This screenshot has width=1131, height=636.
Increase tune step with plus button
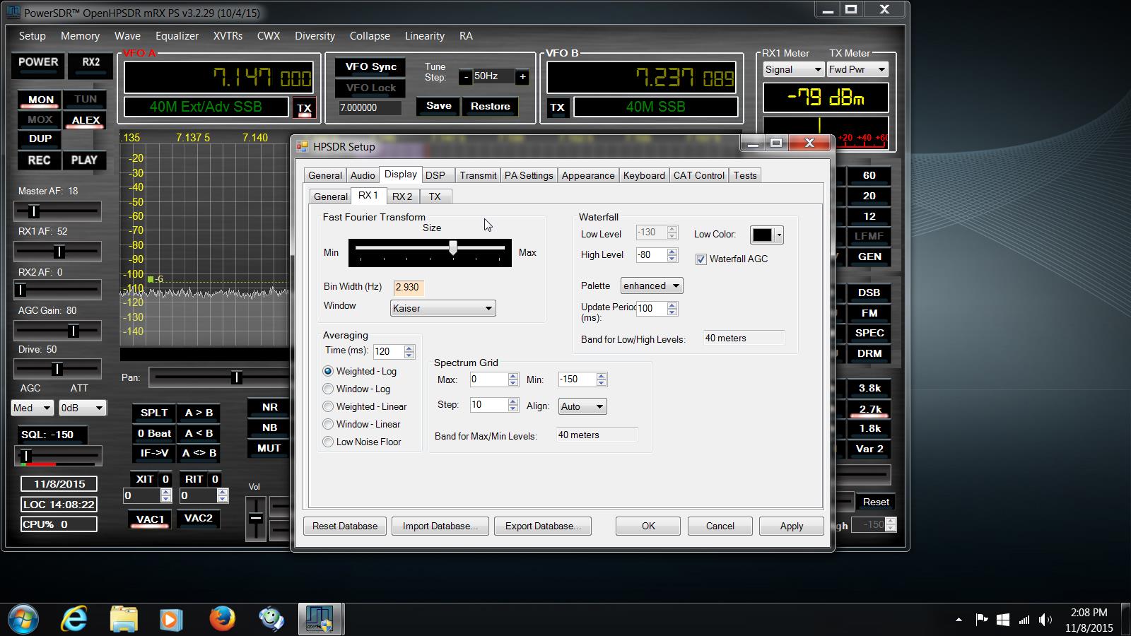tap(522, 76)
